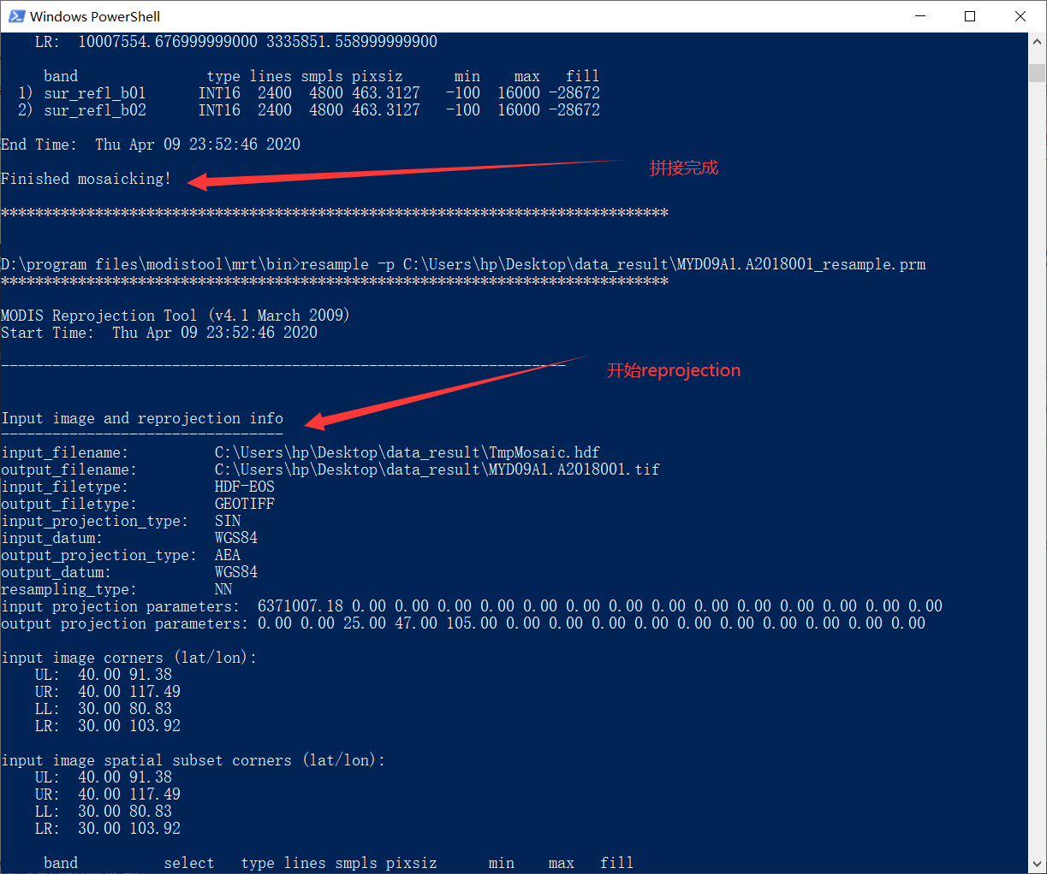Click the resample command line with prm path
The image size is (1047, 874).
pyautogui.click(x=462, y=263)
